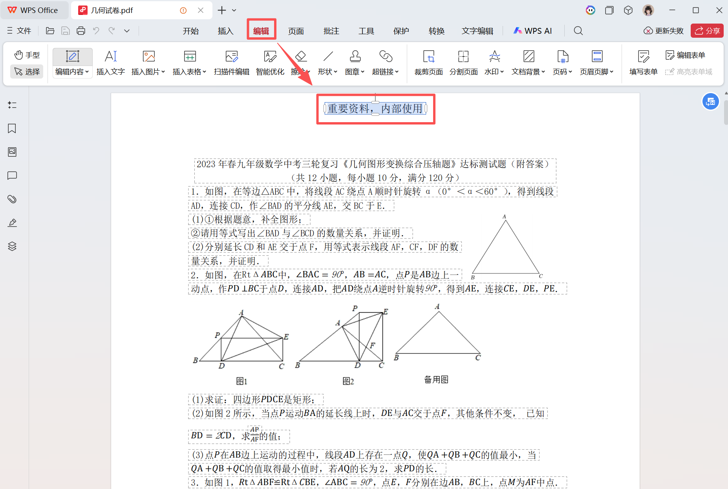Switch to the 工具 ribbon tab

pyautogui.click(x=366, y=31)
